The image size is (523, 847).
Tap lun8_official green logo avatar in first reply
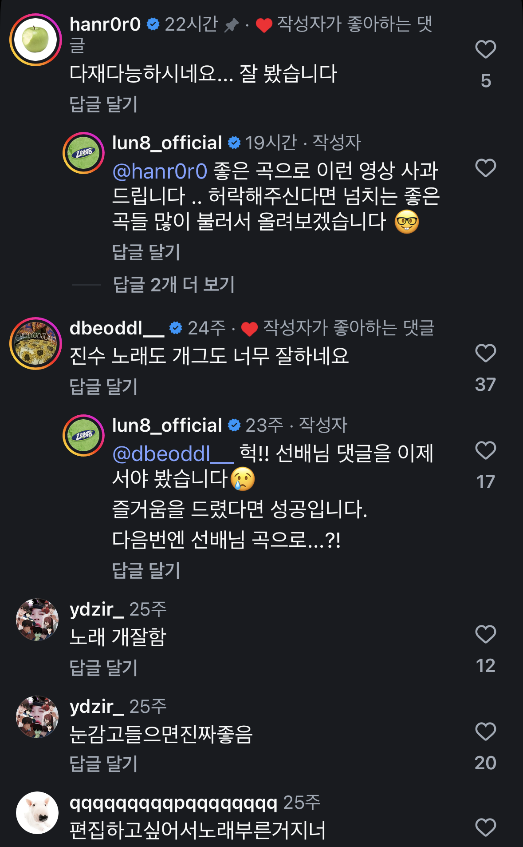pos(83,153)
